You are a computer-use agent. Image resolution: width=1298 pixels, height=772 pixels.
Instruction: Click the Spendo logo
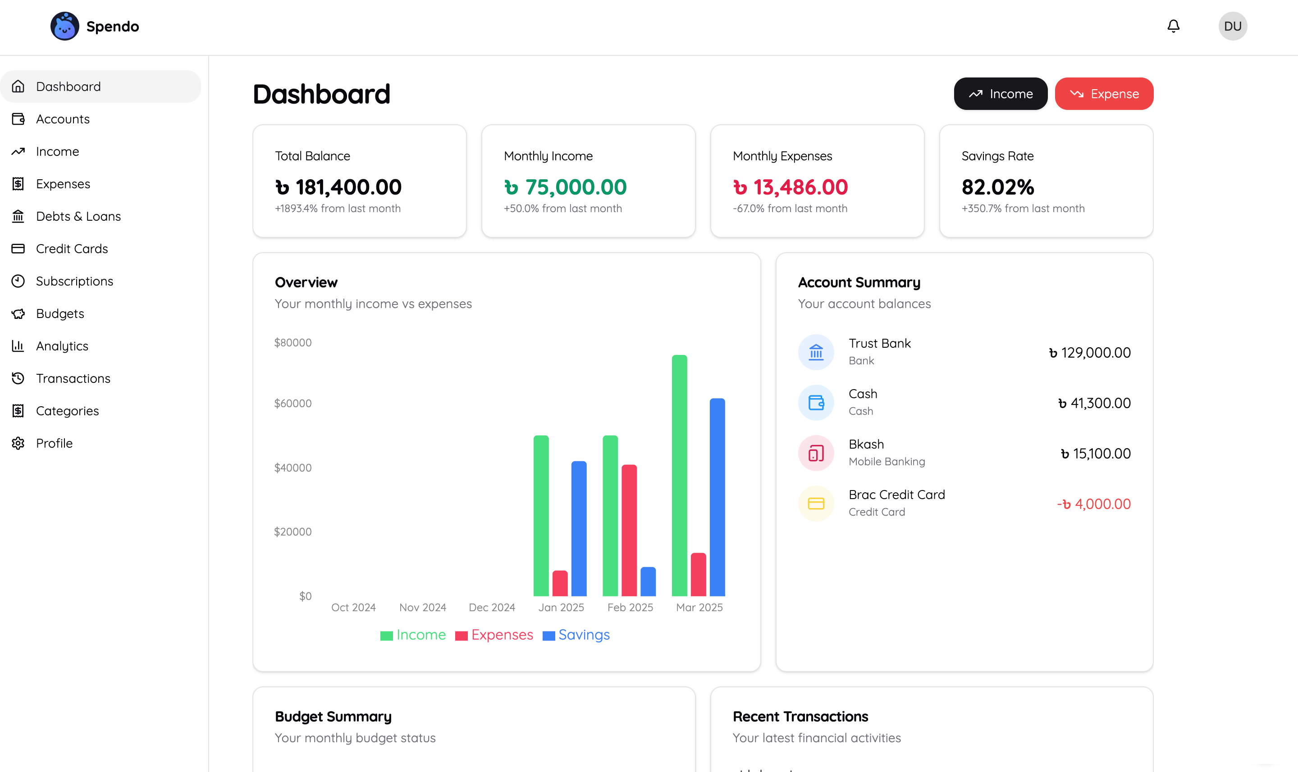(x=94, y=26)
